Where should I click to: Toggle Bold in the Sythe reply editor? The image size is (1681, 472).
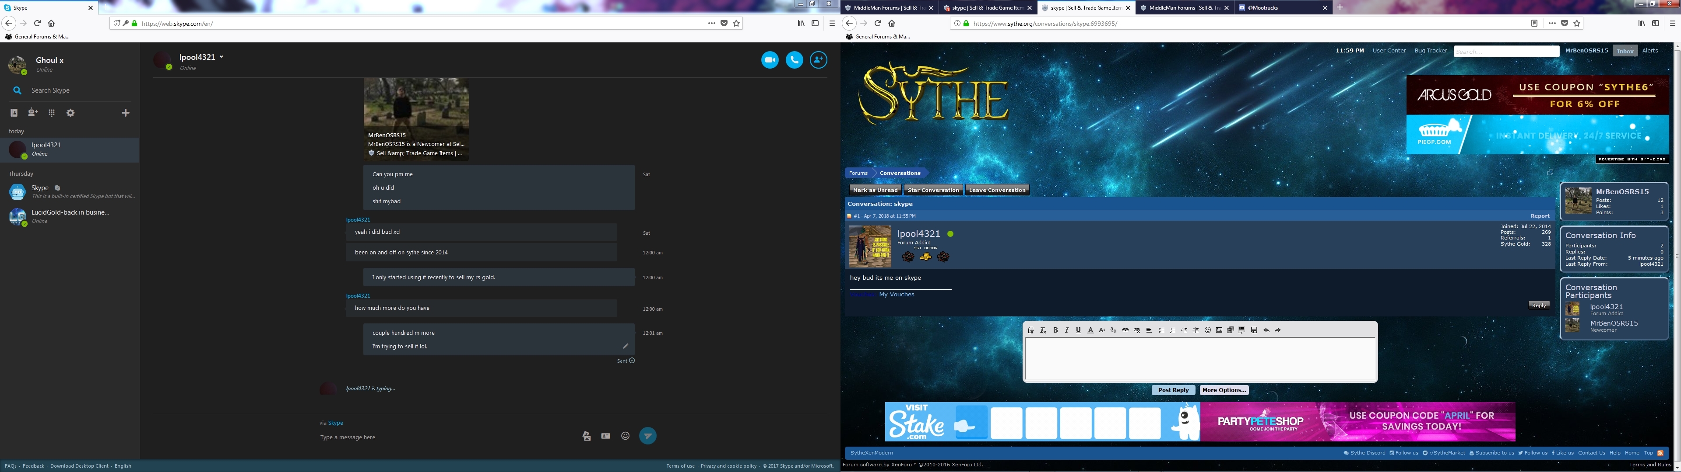point(1055,330)
